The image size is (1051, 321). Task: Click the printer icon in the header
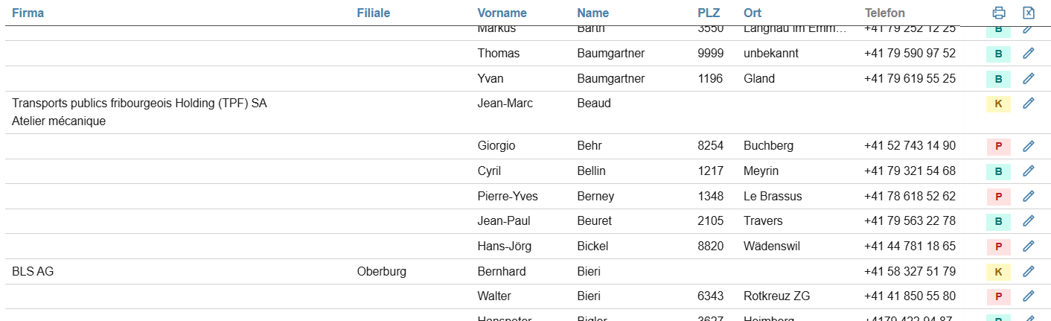click(x=999, y=13)
